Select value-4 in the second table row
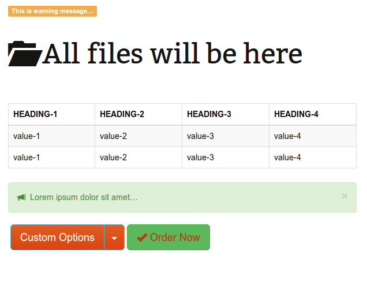Screen dimensions: 367x282 tap(313, 157)
